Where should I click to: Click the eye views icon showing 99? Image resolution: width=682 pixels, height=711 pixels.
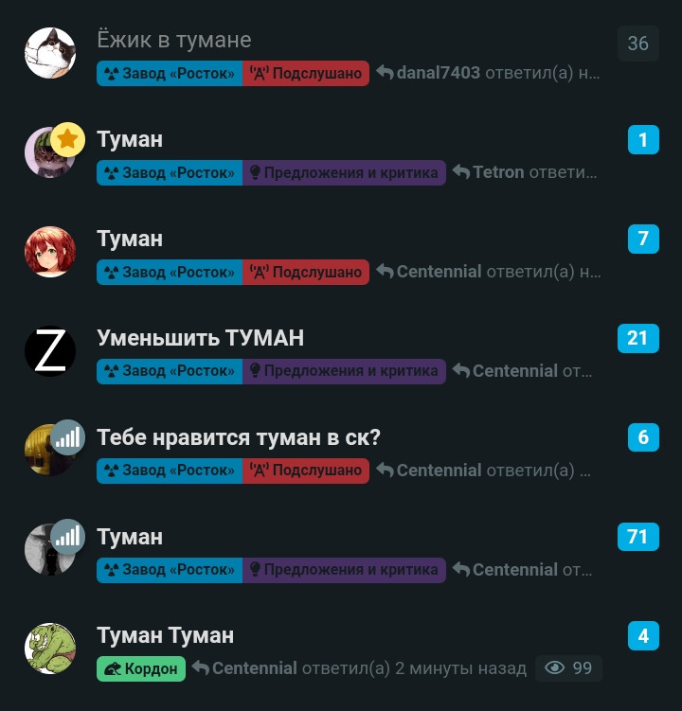(x=554, y=667)
